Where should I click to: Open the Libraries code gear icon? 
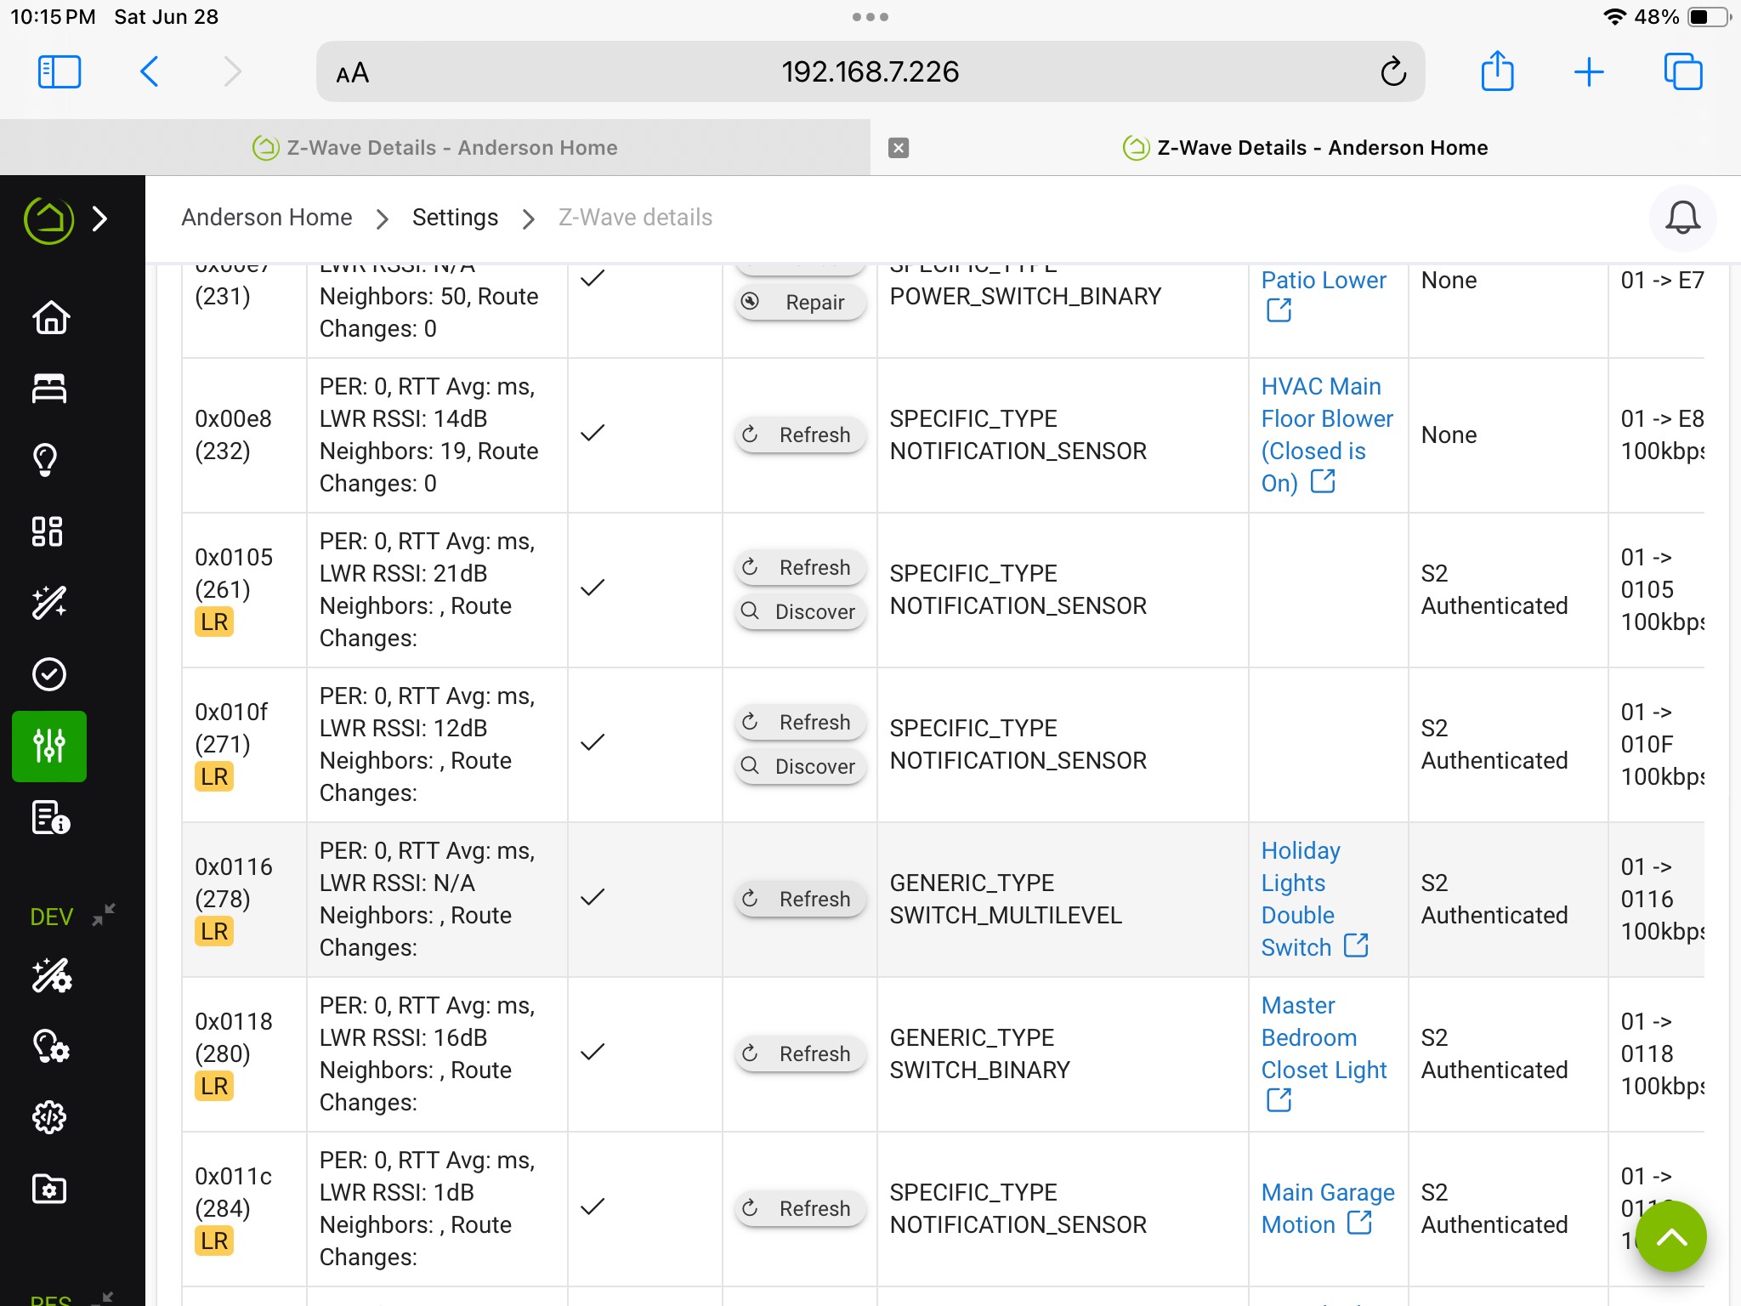(49, 1117)
